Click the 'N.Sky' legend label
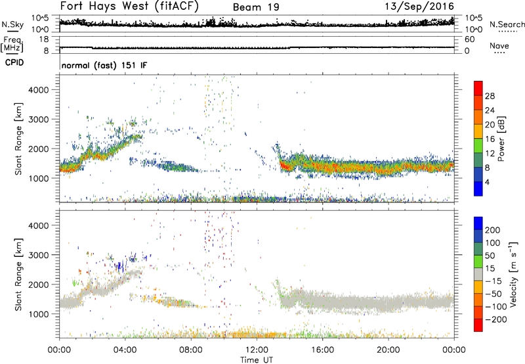Screen dimensions: 525x364 click(x=12, y=24)
